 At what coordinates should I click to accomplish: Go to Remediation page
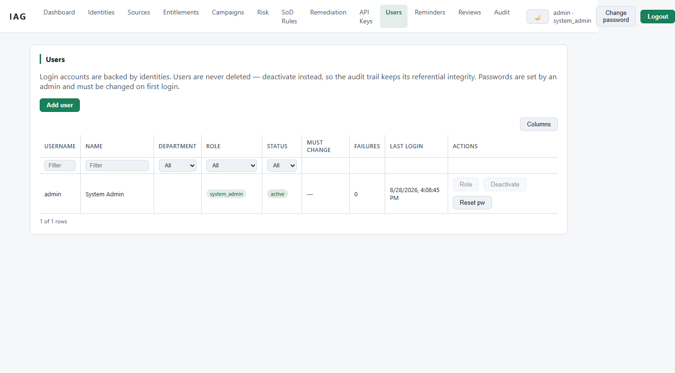[328, 12]
